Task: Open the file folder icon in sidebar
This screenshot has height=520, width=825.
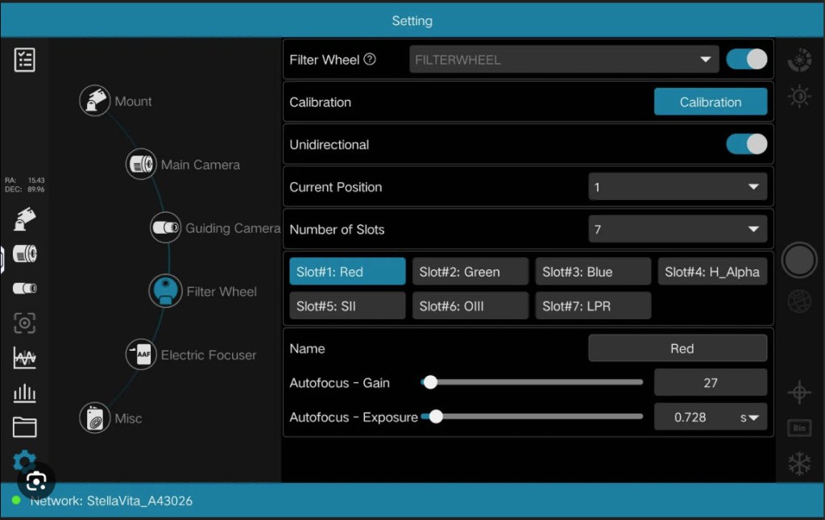Action: 25,427
